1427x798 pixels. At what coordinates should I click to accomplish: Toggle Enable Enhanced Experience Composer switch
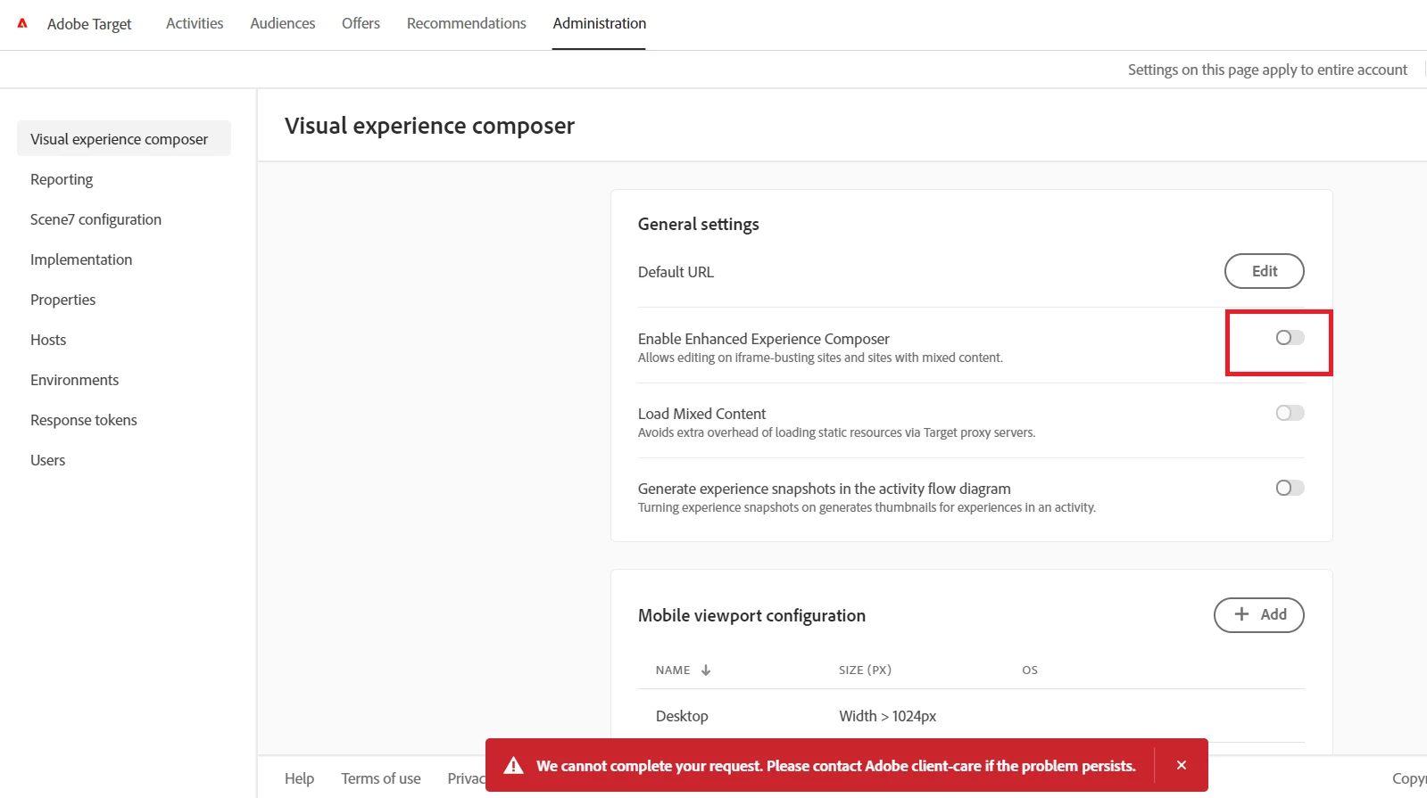coord(1290,337)
